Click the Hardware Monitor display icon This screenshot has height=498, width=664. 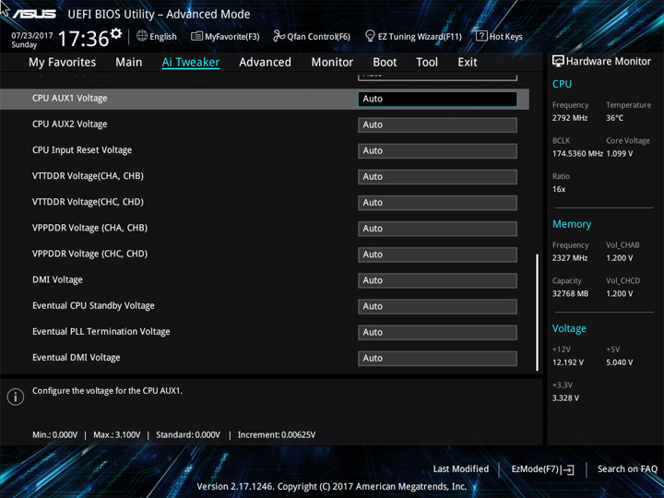pos(558,61)
